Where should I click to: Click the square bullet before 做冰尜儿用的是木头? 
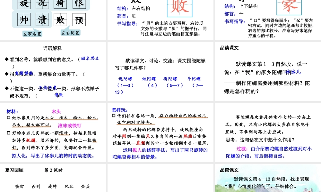point(8,117)
